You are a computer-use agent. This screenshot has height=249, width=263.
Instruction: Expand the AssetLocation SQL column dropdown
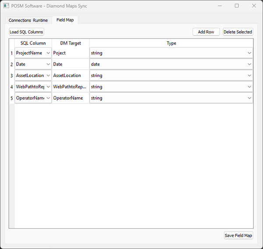tap(48, 76)
